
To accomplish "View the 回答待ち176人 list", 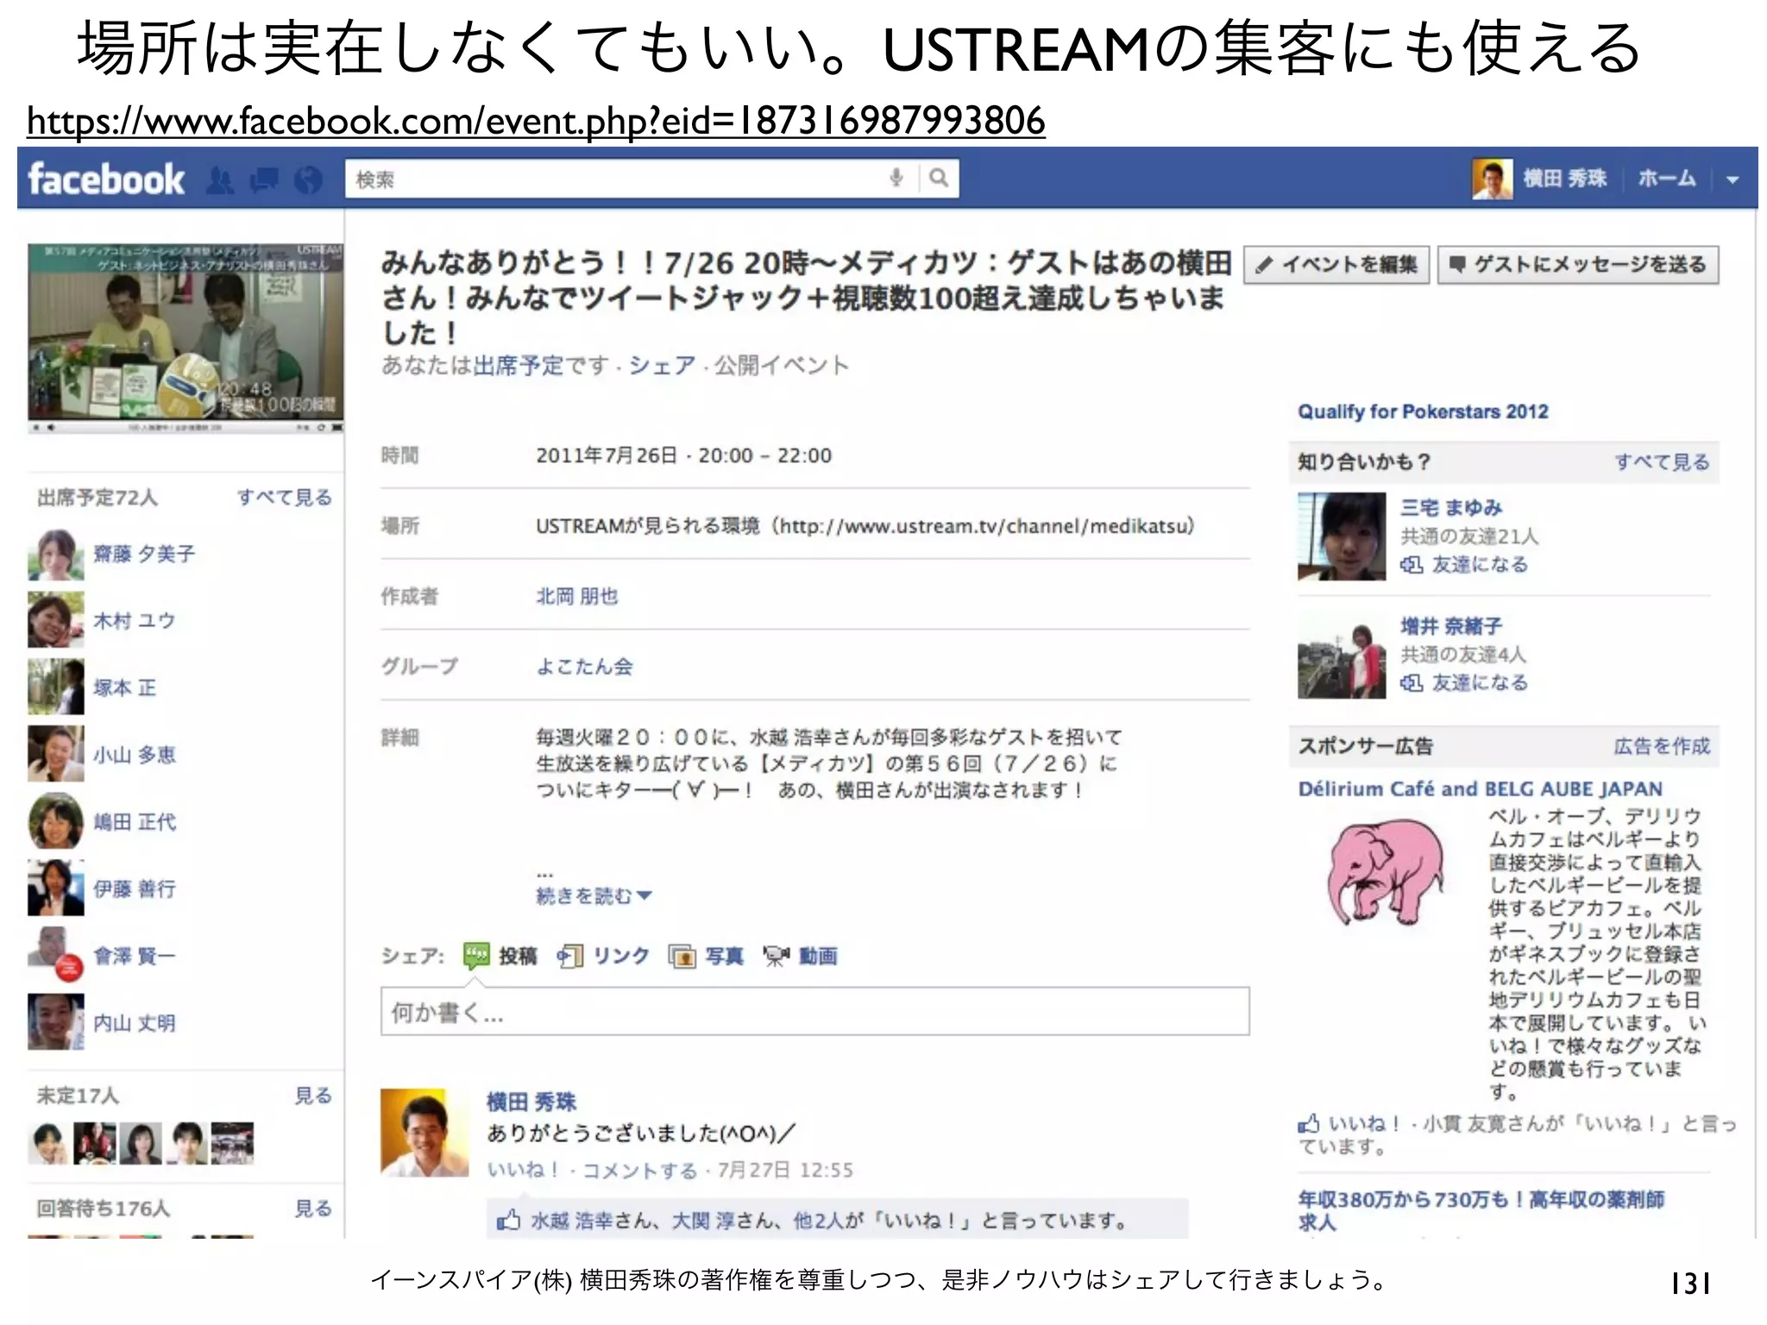I will [313, 1209].
